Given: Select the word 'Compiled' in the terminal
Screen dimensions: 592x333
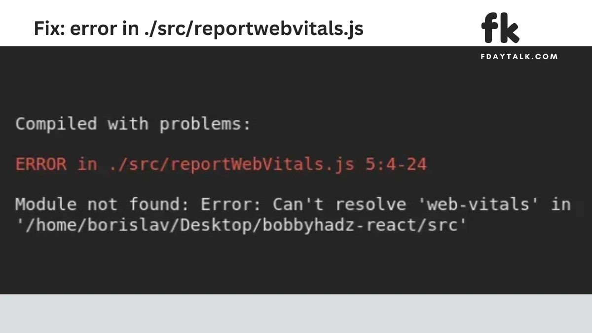Looking at the screenshot, I should 56,124.
